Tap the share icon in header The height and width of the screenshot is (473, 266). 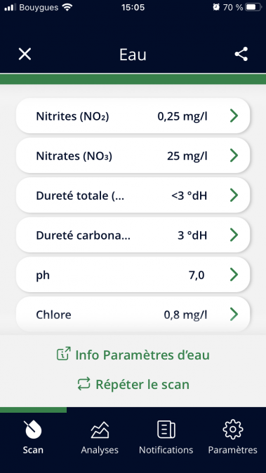point(241,54)
